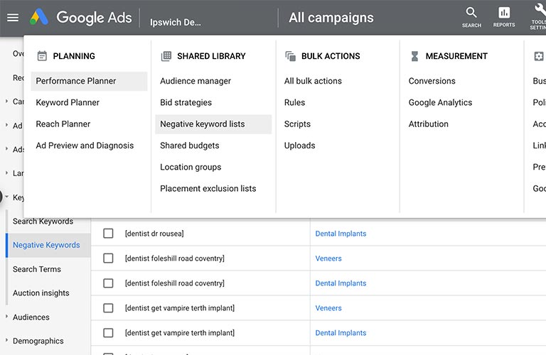The height and width of the screenshot is (355, 546).
Task: Click the hamburger main menu icon
Action: tap(13, 18)
